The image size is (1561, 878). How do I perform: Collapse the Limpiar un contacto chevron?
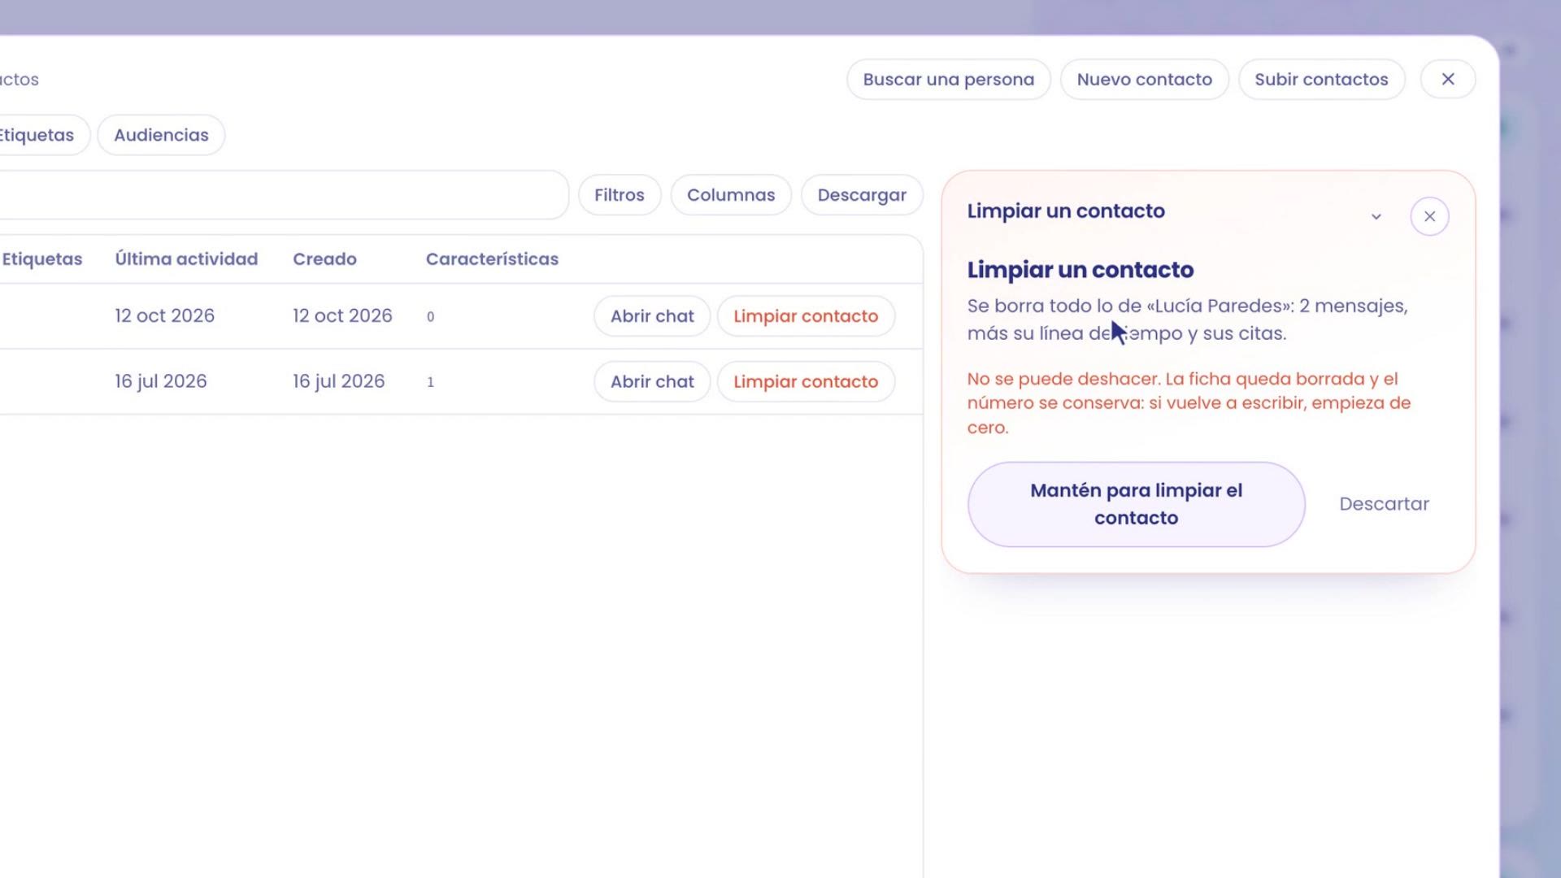1376,216
